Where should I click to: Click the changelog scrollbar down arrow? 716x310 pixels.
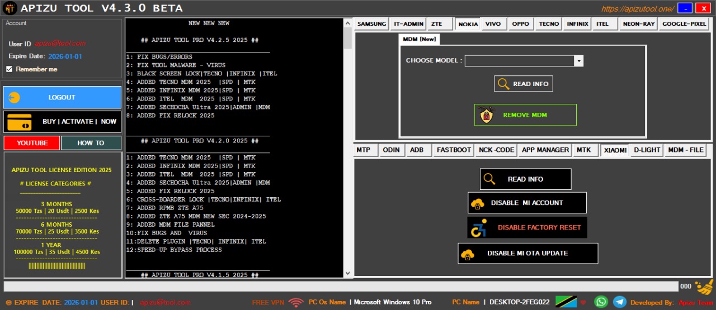(x=347, y=273)
